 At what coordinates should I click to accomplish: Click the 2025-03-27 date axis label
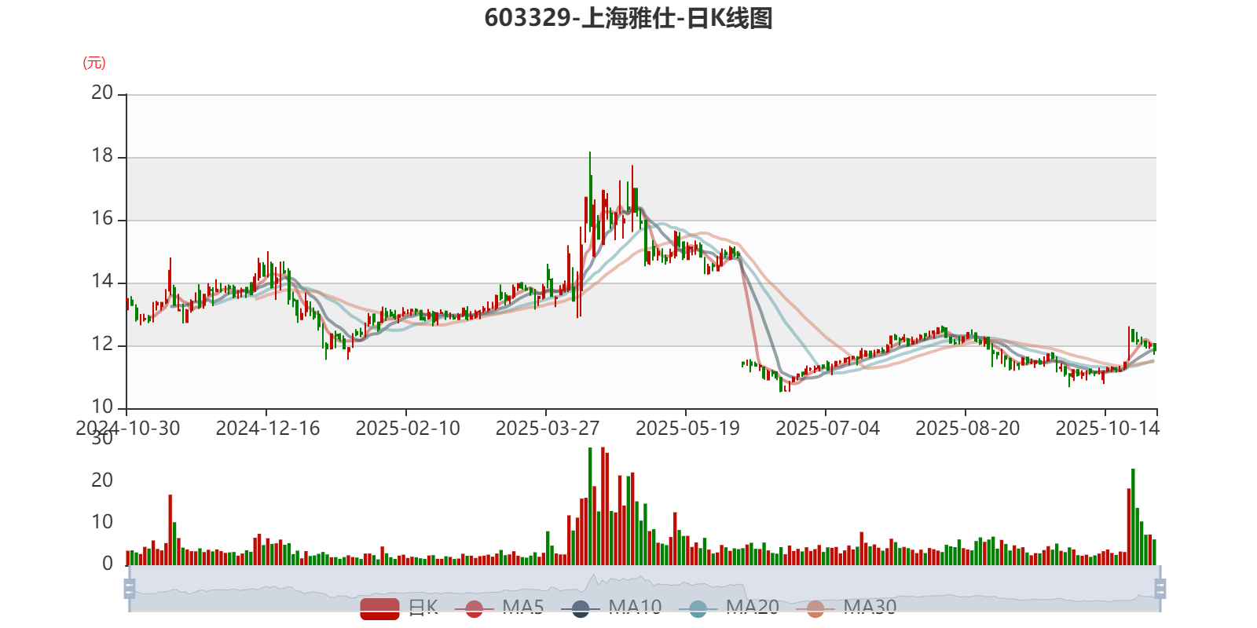[548, 428]
